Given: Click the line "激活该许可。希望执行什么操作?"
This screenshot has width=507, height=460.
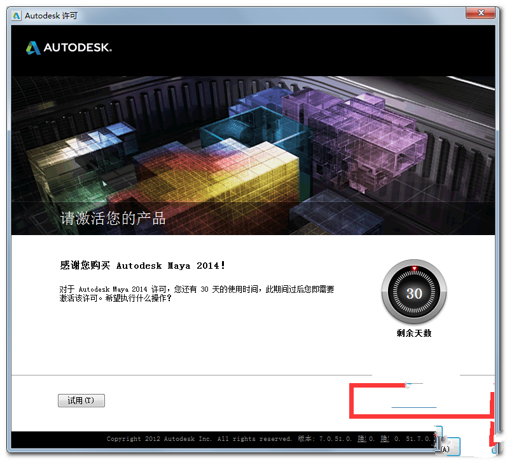Looking at the screenshot, I should pyautogui.click(x=115, y=298).
